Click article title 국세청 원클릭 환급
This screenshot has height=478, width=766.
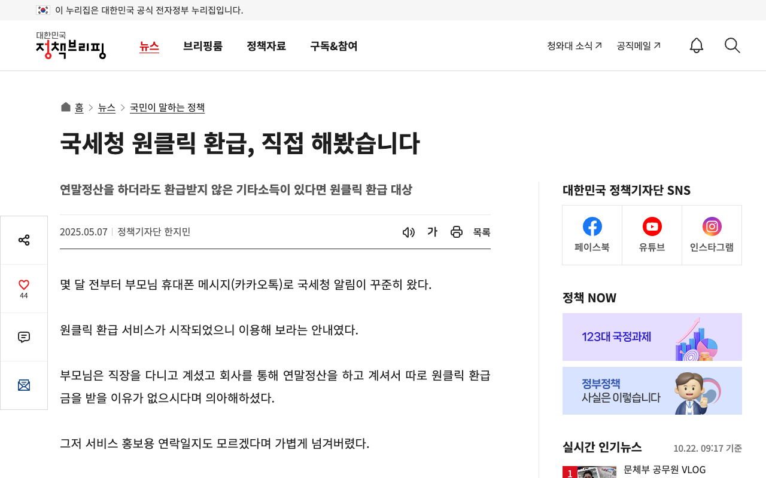coord(240,143)
